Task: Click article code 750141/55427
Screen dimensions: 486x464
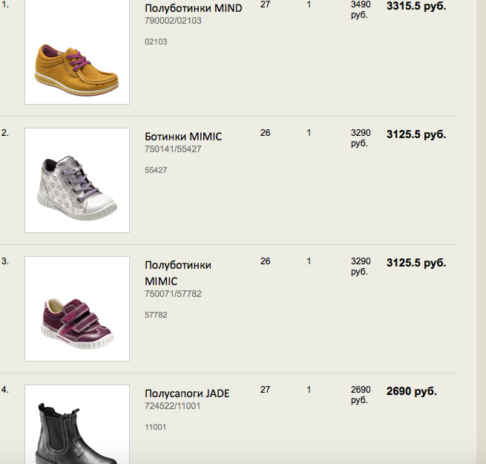Action: 173,149
